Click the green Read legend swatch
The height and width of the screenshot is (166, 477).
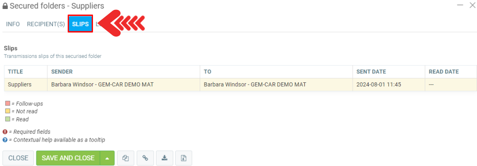point(8,119)
